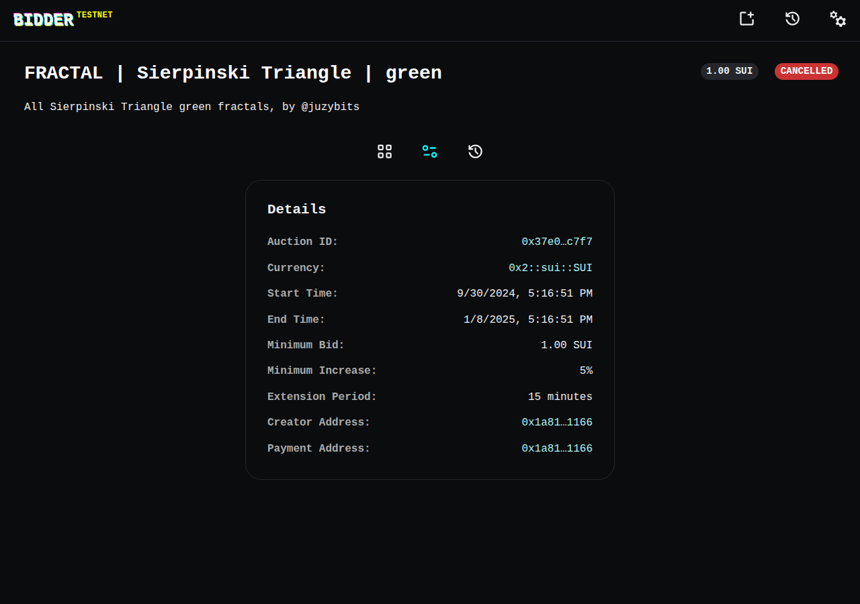The image size is (860, 604).
Task: Switch to the items grid tab
Action: click(384, 152)
